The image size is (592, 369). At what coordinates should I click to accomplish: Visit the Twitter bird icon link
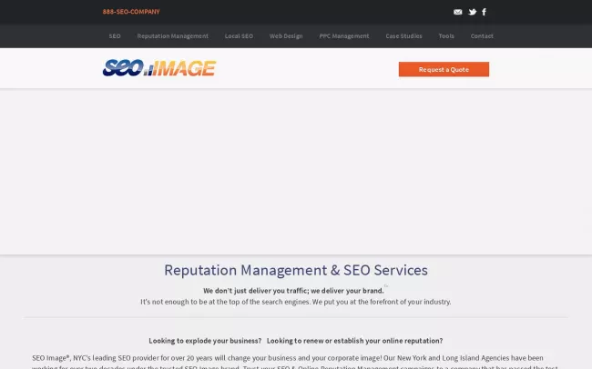[x=472, y=12]
